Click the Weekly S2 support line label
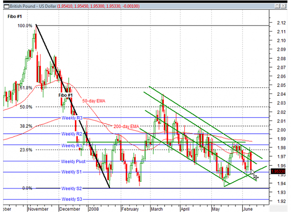 71,188
